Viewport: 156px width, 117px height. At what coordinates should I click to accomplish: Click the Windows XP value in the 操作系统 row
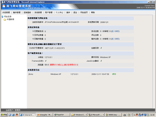(105, 57)
